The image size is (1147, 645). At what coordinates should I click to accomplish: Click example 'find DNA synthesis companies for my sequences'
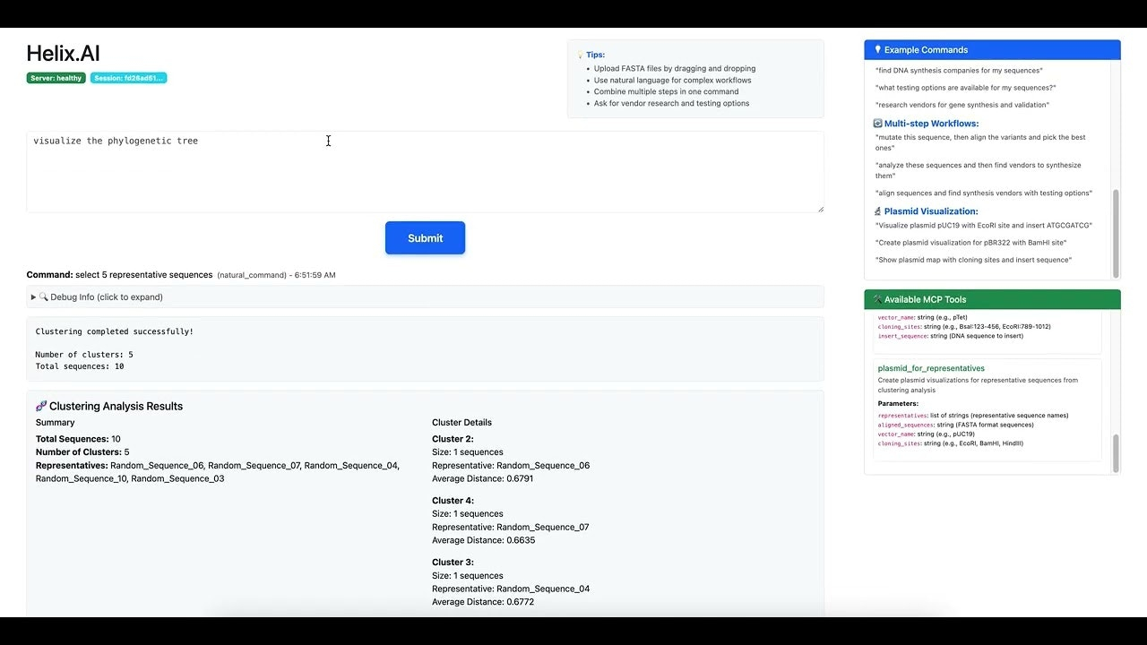coord(959,70)
